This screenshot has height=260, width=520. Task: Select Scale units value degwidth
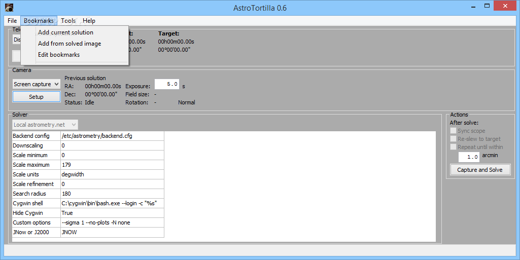click(x=112, y=174)
